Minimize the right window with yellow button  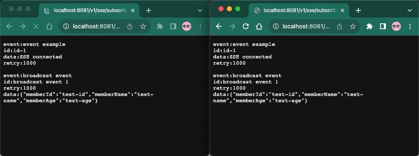229,9
